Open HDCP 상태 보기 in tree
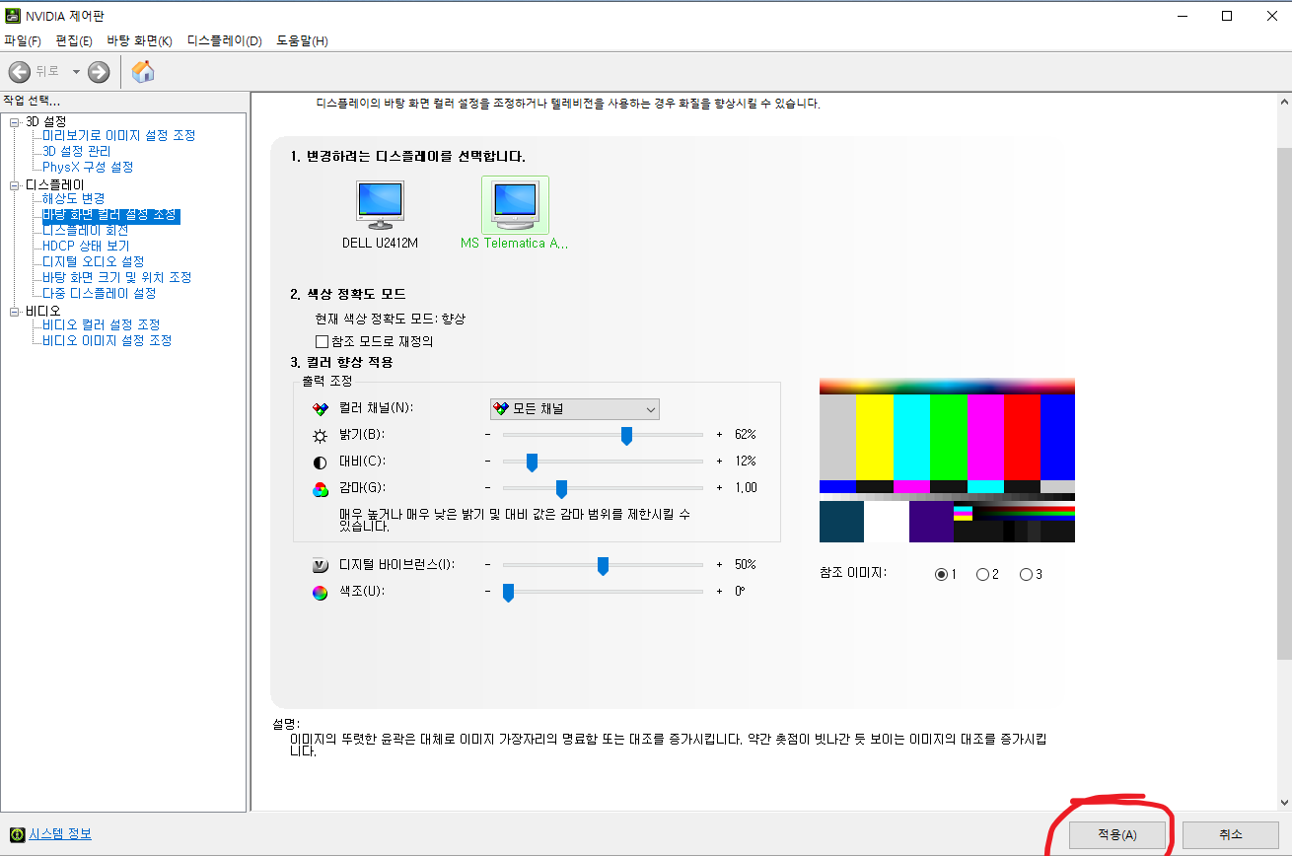The image size is (1292, 856). pos(86,246)
